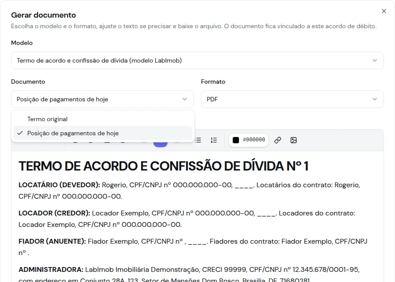Open the Modelo dropdown
This screenshot has width=395, height=282.
(x=197, y=60)
